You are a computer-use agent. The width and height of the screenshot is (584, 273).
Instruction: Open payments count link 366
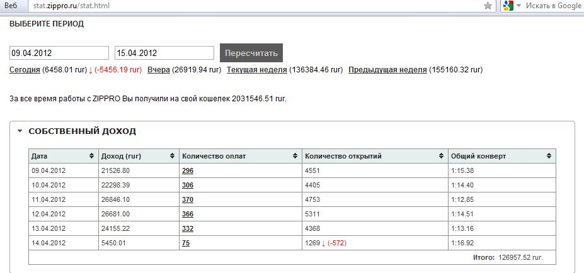(x=188, y=214)
